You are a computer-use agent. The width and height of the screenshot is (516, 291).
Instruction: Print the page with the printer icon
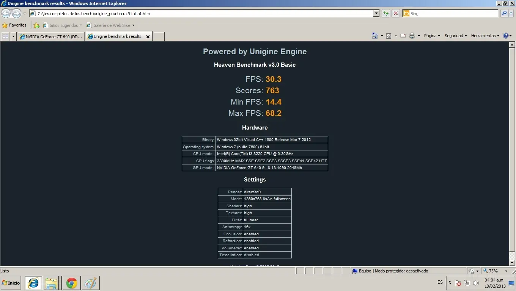pyautogui.click(x=412, y=36)
